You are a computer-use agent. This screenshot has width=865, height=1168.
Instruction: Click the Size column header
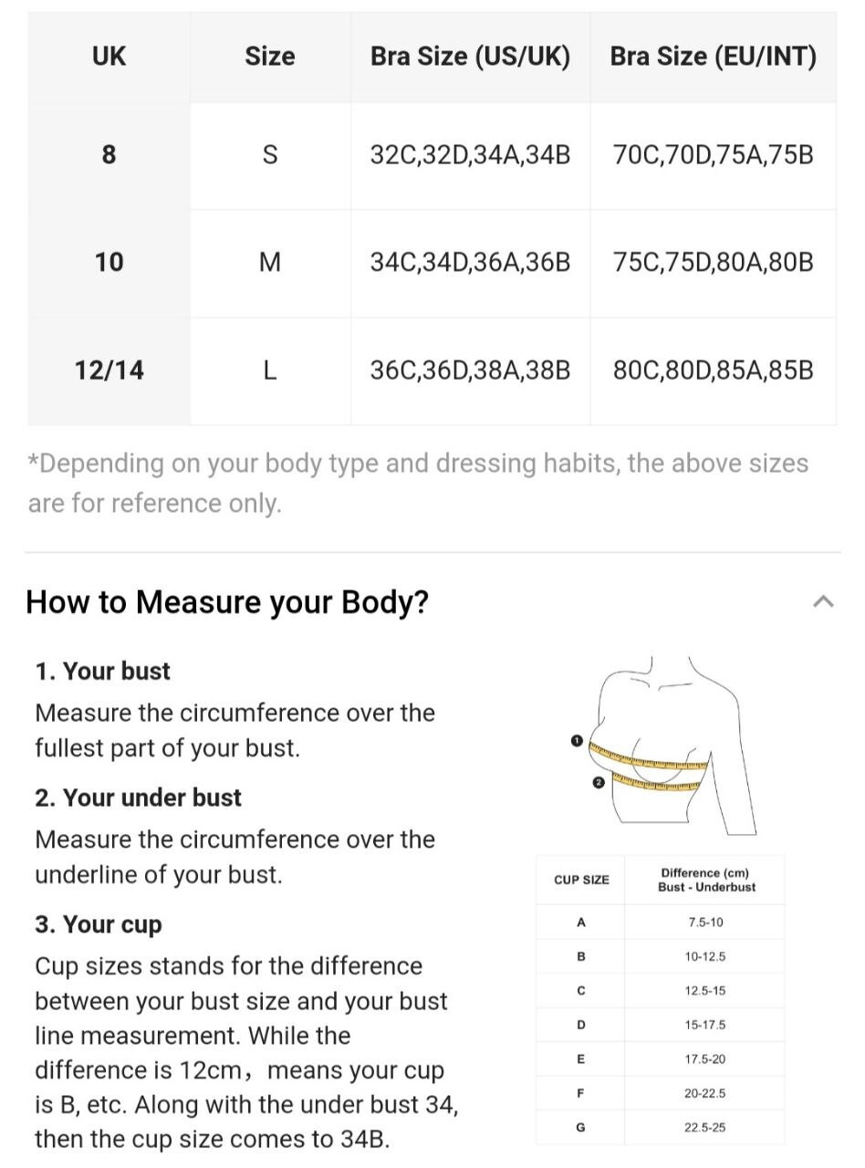point(270,57)
